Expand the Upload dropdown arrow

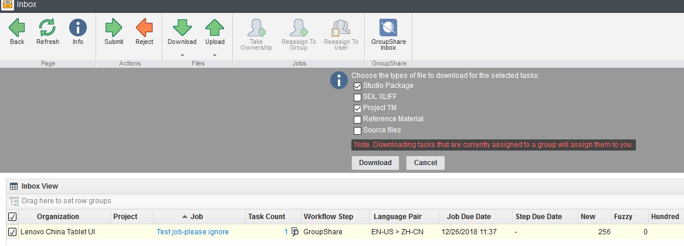(215, 56)
